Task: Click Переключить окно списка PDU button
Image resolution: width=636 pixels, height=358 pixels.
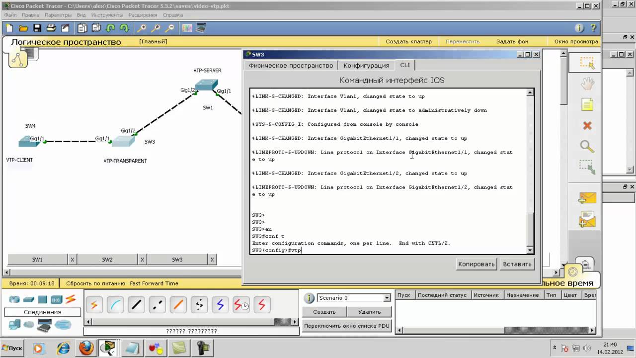Action: click(x=347, y=326)
